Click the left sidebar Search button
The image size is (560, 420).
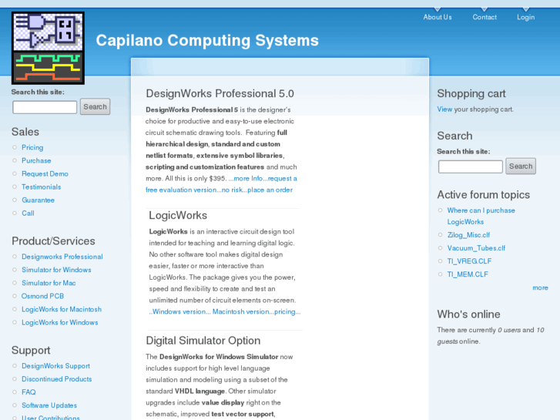tap(95, 107)
